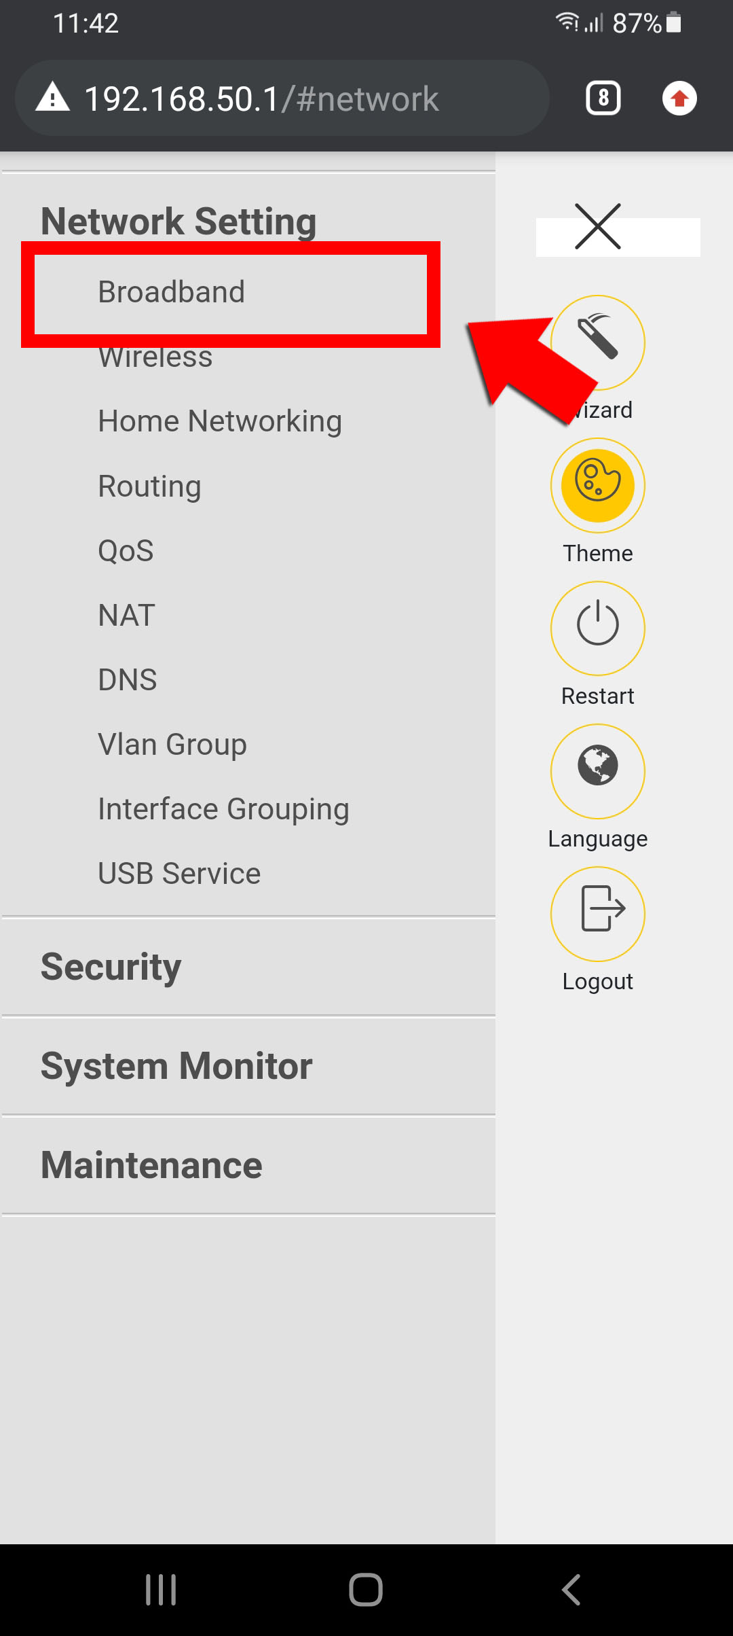
Task: Collapse the Network Setting section
Action: pos(178,221)
